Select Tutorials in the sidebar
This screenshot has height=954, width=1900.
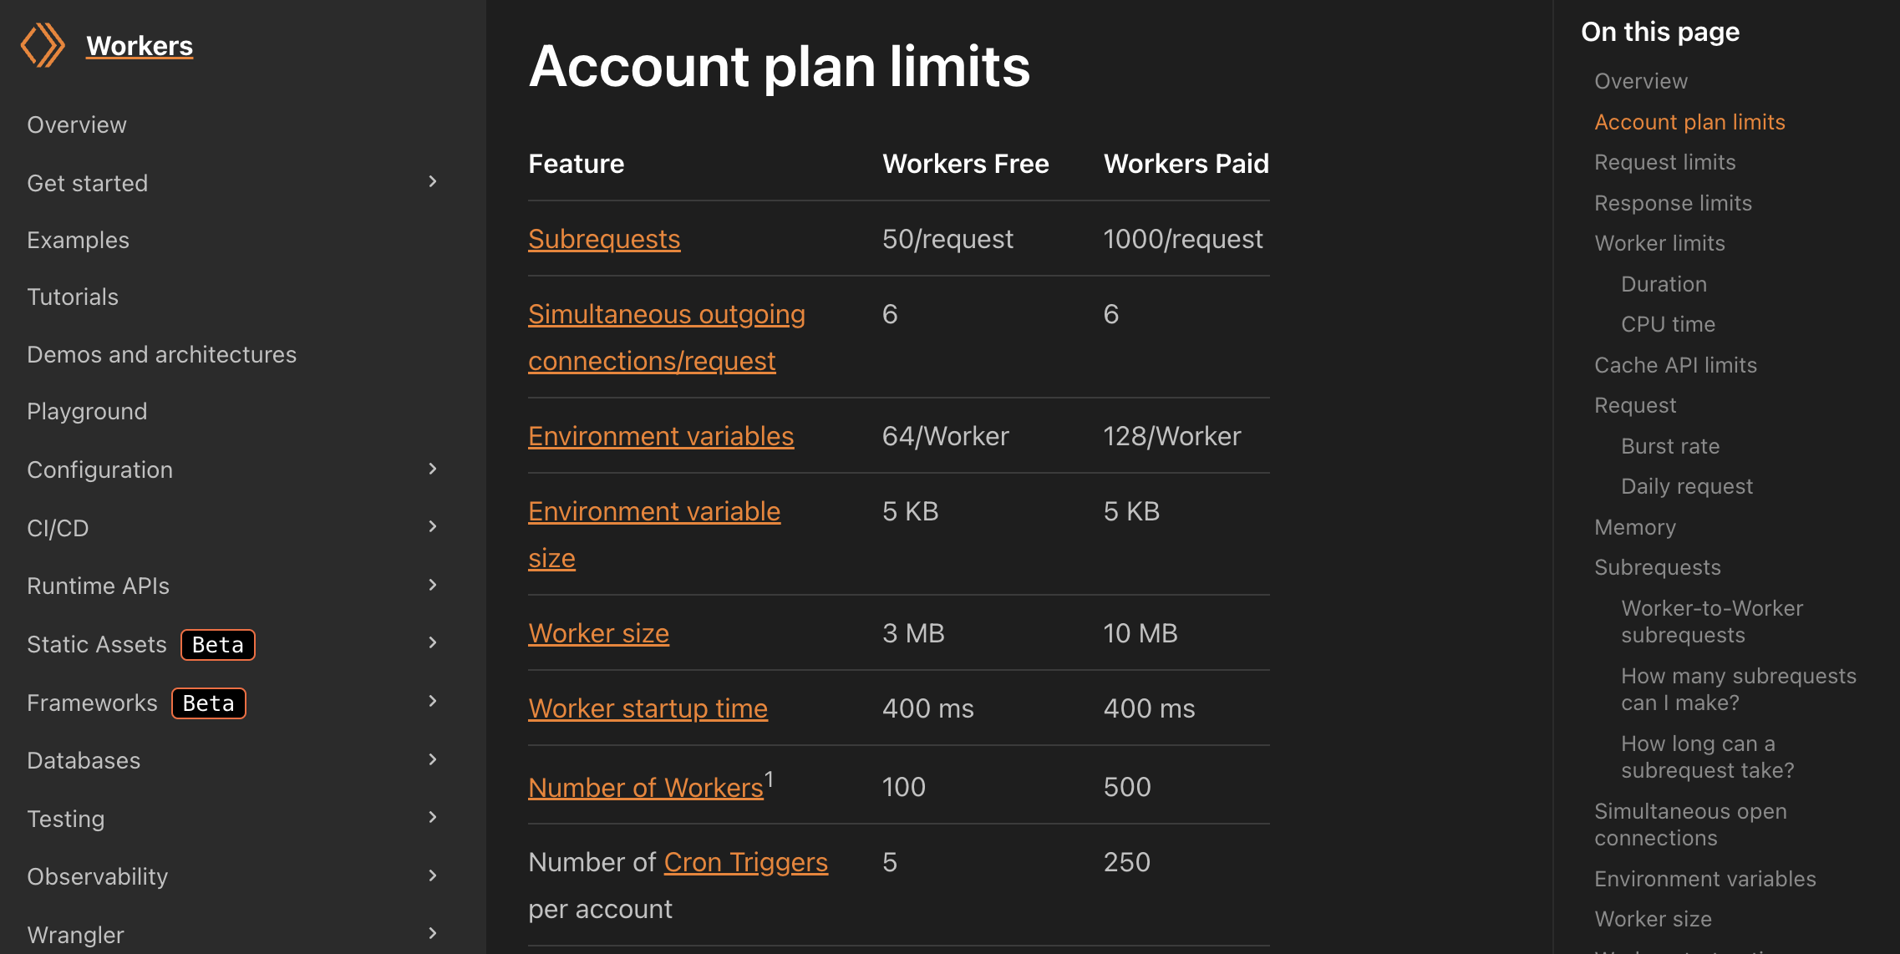(73, 297)
